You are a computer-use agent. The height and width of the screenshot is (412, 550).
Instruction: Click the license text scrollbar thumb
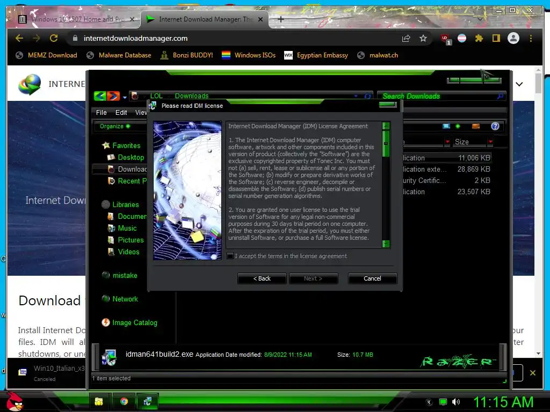[x=386, y=144]
